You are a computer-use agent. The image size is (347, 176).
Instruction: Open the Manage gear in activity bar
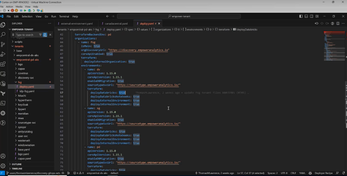click(3, 166)
